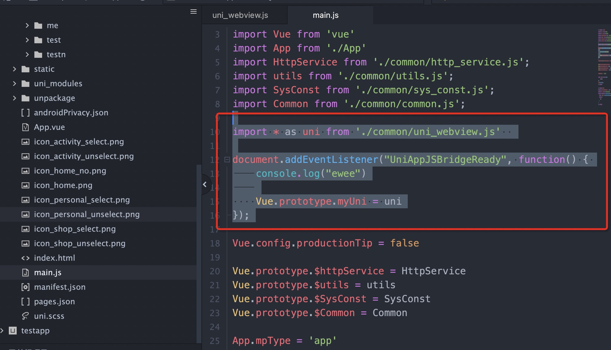
Task: Click the uni.scss stylesheet icon
Action: coord(25,316)
